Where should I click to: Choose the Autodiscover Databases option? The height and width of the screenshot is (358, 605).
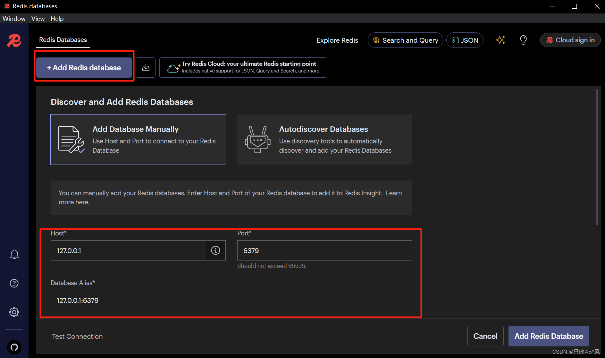pos(325,140)
